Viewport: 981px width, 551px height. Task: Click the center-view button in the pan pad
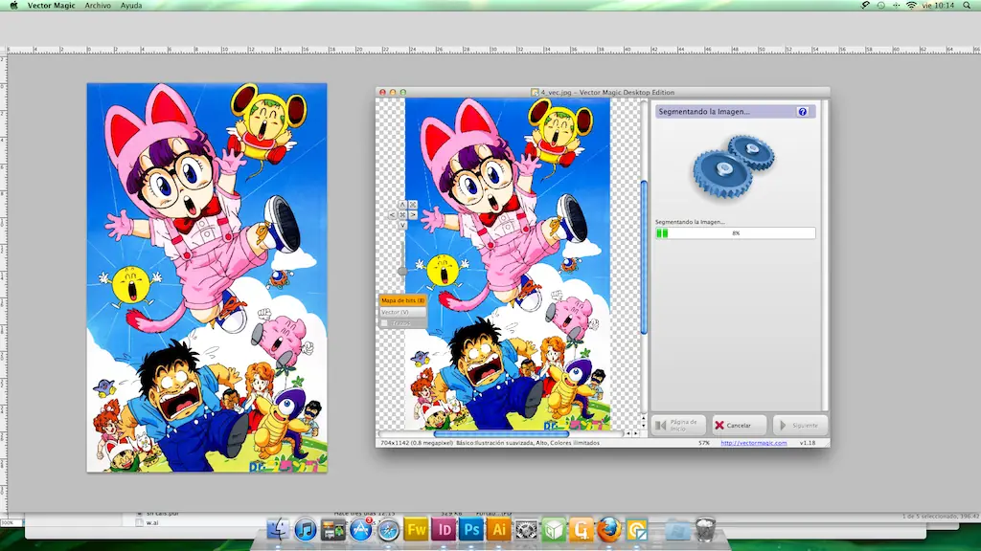(x=402, y=215)
